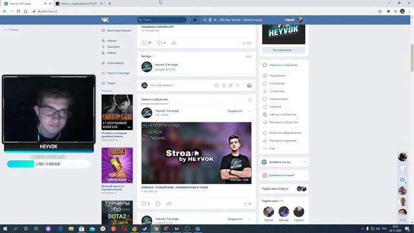Tell friends about the community

pyautogui.click(x=283, y=140)
